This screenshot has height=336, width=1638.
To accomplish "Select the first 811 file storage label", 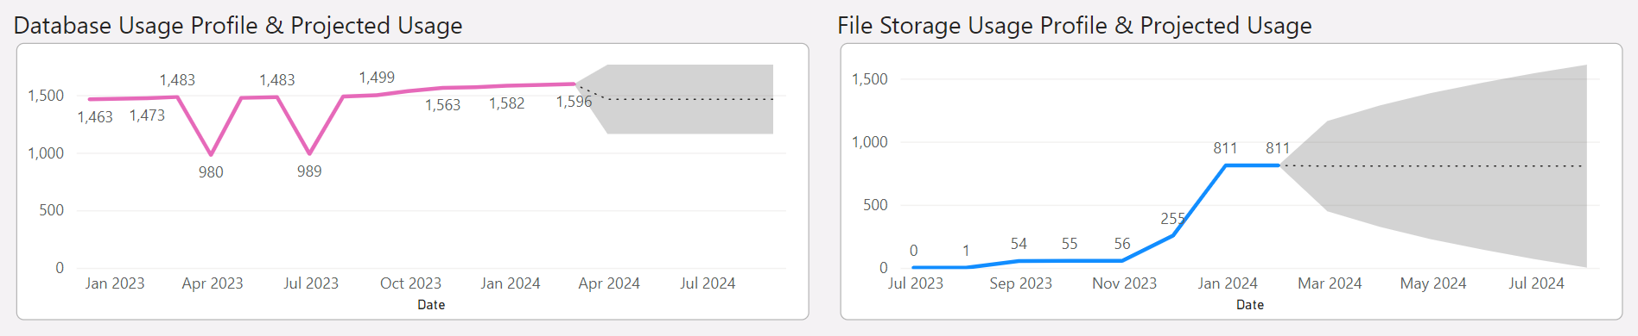I will pos(1225,148).
